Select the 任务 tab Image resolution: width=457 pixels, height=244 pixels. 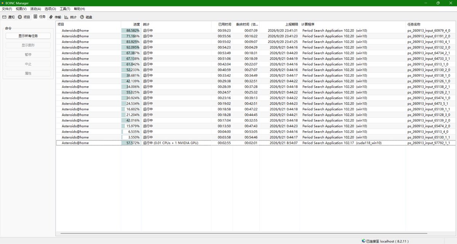(x=40, y=17)
